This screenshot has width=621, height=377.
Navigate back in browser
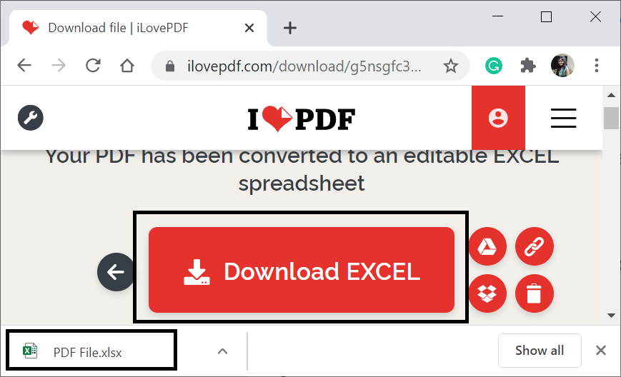point(24,65)
